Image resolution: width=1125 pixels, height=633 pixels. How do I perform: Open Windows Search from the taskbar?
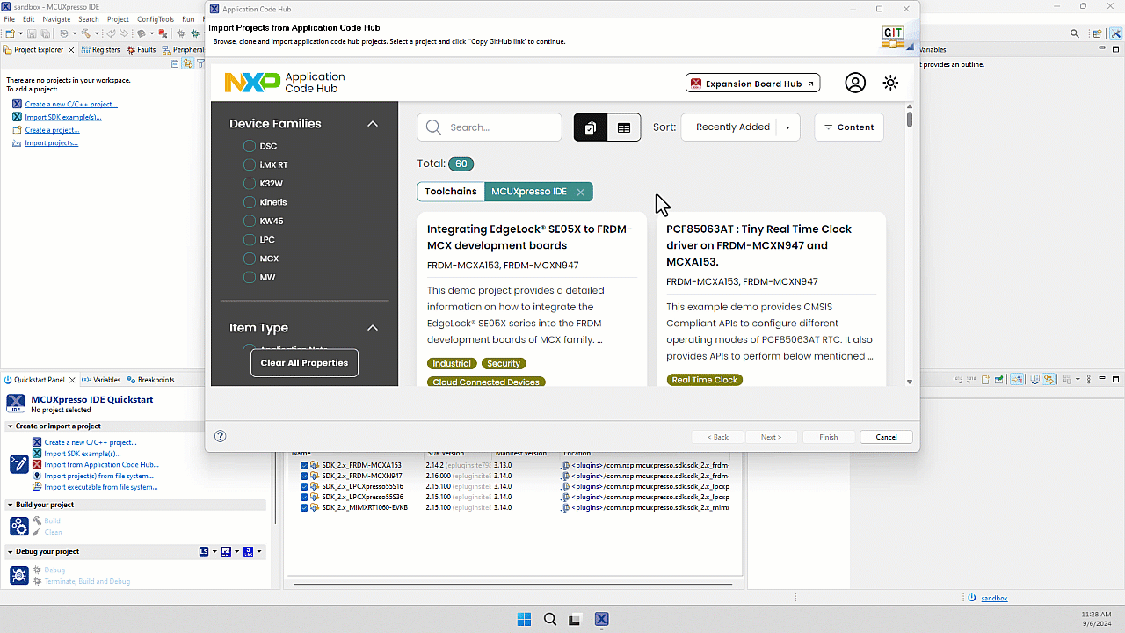point(550,619)
